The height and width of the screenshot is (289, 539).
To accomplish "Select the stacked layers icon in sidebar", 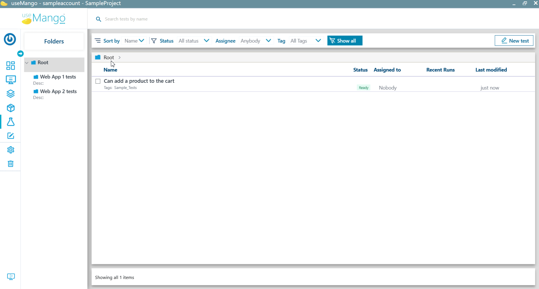I will (x=10, y=94).
